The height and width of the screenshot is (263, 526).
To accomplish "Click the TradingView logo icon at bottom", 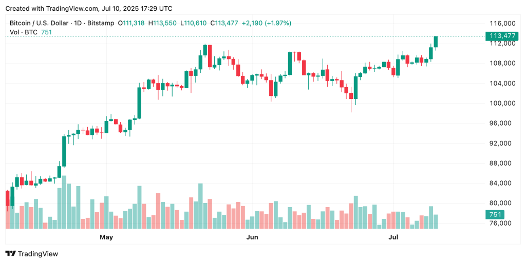I will (x=10, y=253).
